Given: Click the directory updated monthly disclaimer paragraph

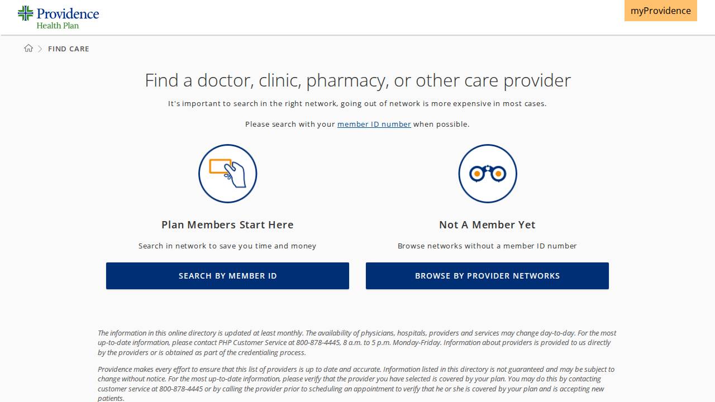Looking at the screenshot, I should tap(357, 343).
